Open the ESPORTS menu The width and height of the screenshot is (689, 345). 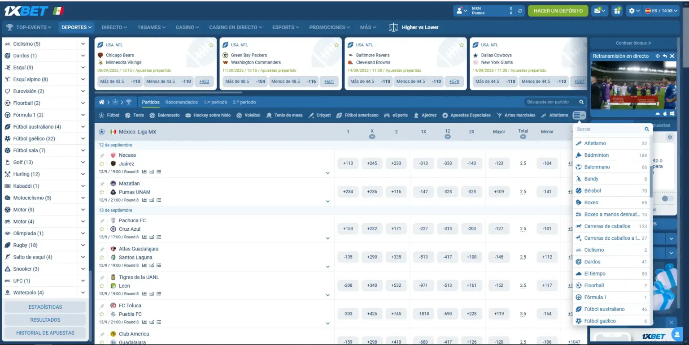(x=286, y=27)
